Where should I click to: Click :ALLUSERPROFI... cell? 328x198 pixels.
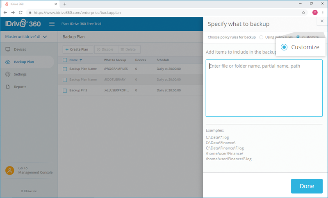[x=116, y=90]
